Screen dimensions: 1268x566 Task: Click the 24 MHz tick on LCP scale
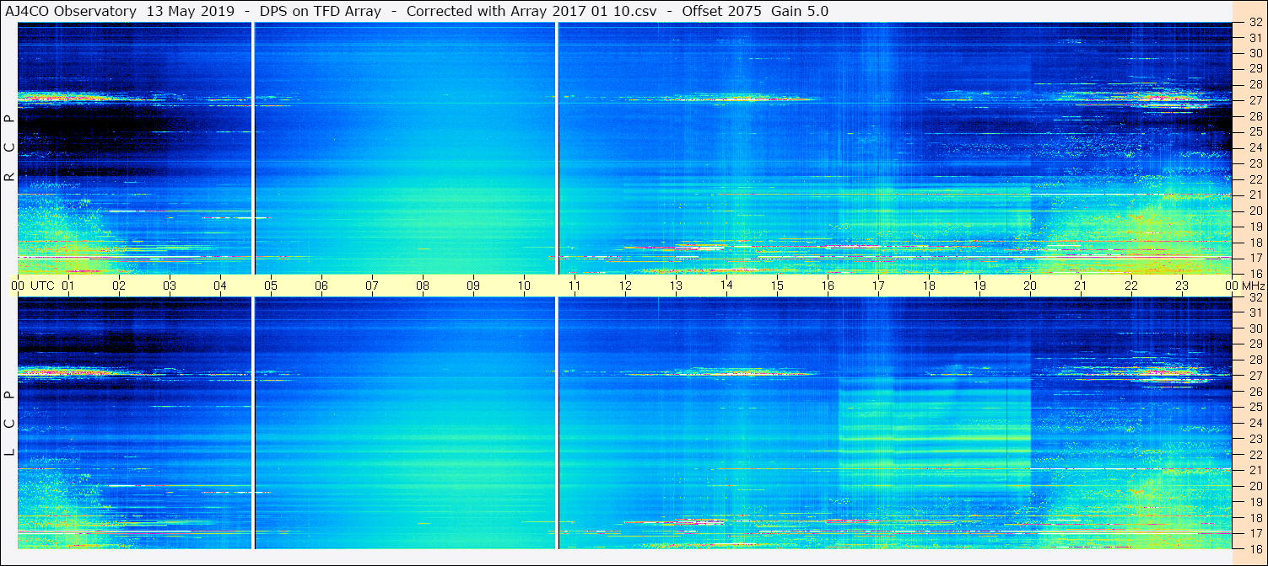point(1255,423)
